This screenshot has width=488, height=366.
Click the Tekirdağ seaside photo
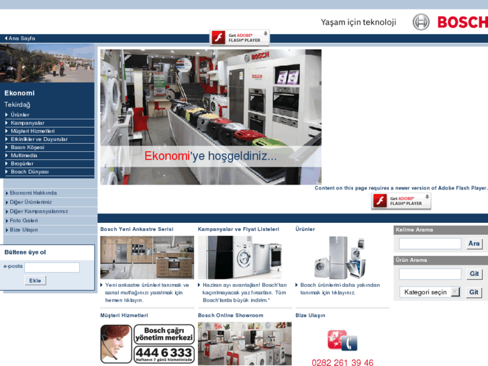click(x=47, y=63)
